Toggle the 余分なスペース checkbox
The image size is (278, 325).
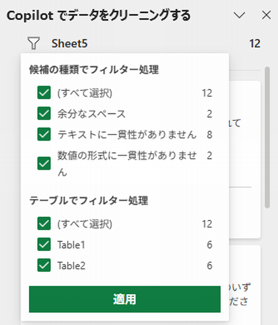click(44, 113)
